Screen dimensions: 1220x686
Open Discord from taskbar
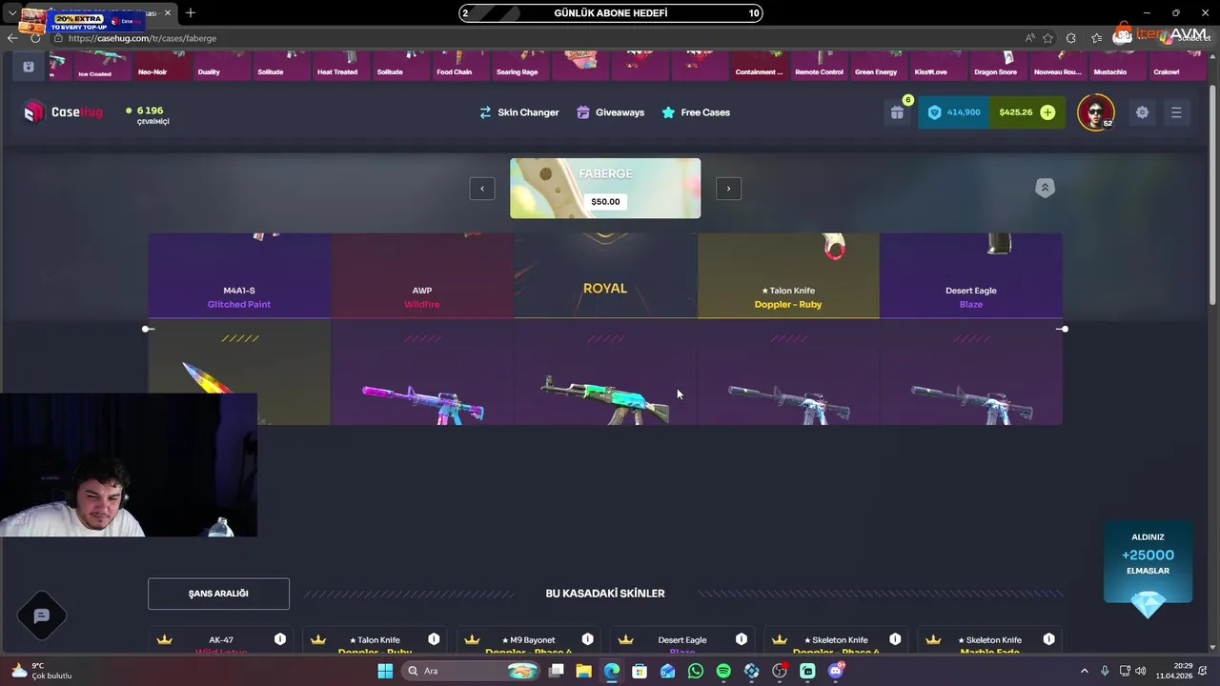pyautogui.click(x=836, y=671)
